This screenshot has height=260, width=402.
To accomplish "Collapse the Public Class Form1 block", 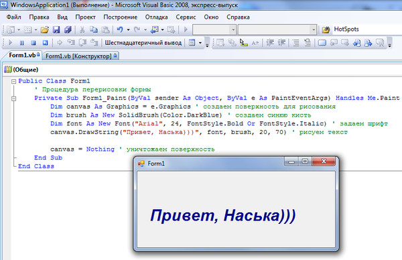I will (x=13, y=82).
